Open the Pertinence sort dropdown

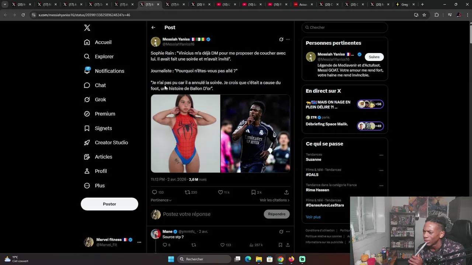[x=161, y=200]
